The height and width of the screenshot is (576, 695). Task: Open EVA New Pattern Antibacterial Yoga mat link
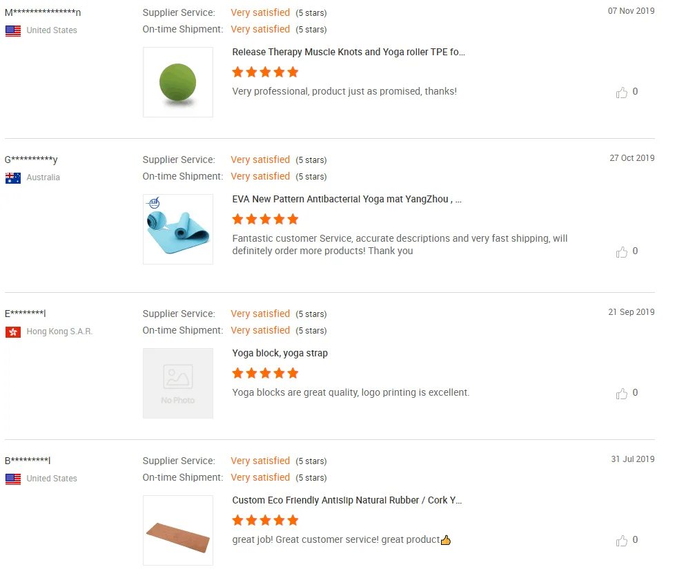coord(346,199)
